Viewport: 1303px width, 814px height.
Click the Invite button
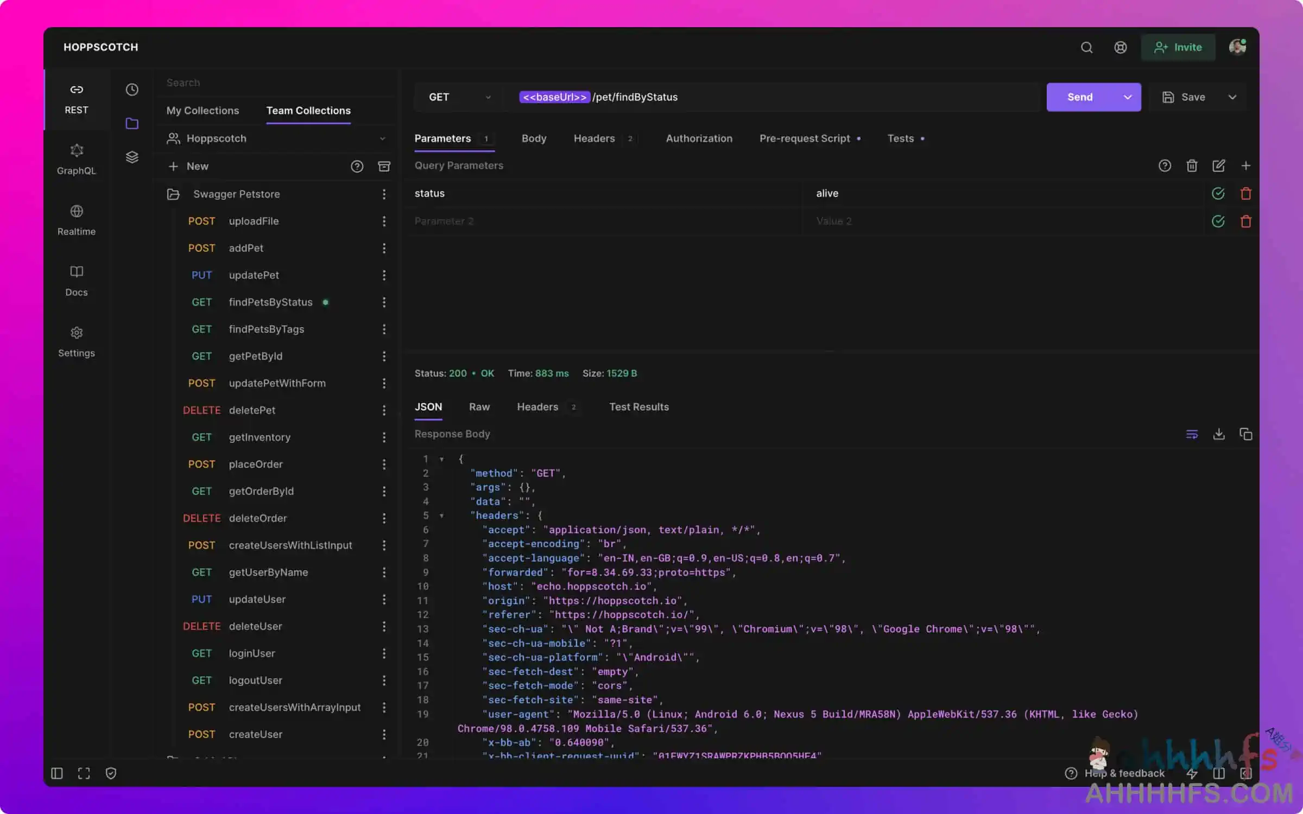tap(1178, 47)
